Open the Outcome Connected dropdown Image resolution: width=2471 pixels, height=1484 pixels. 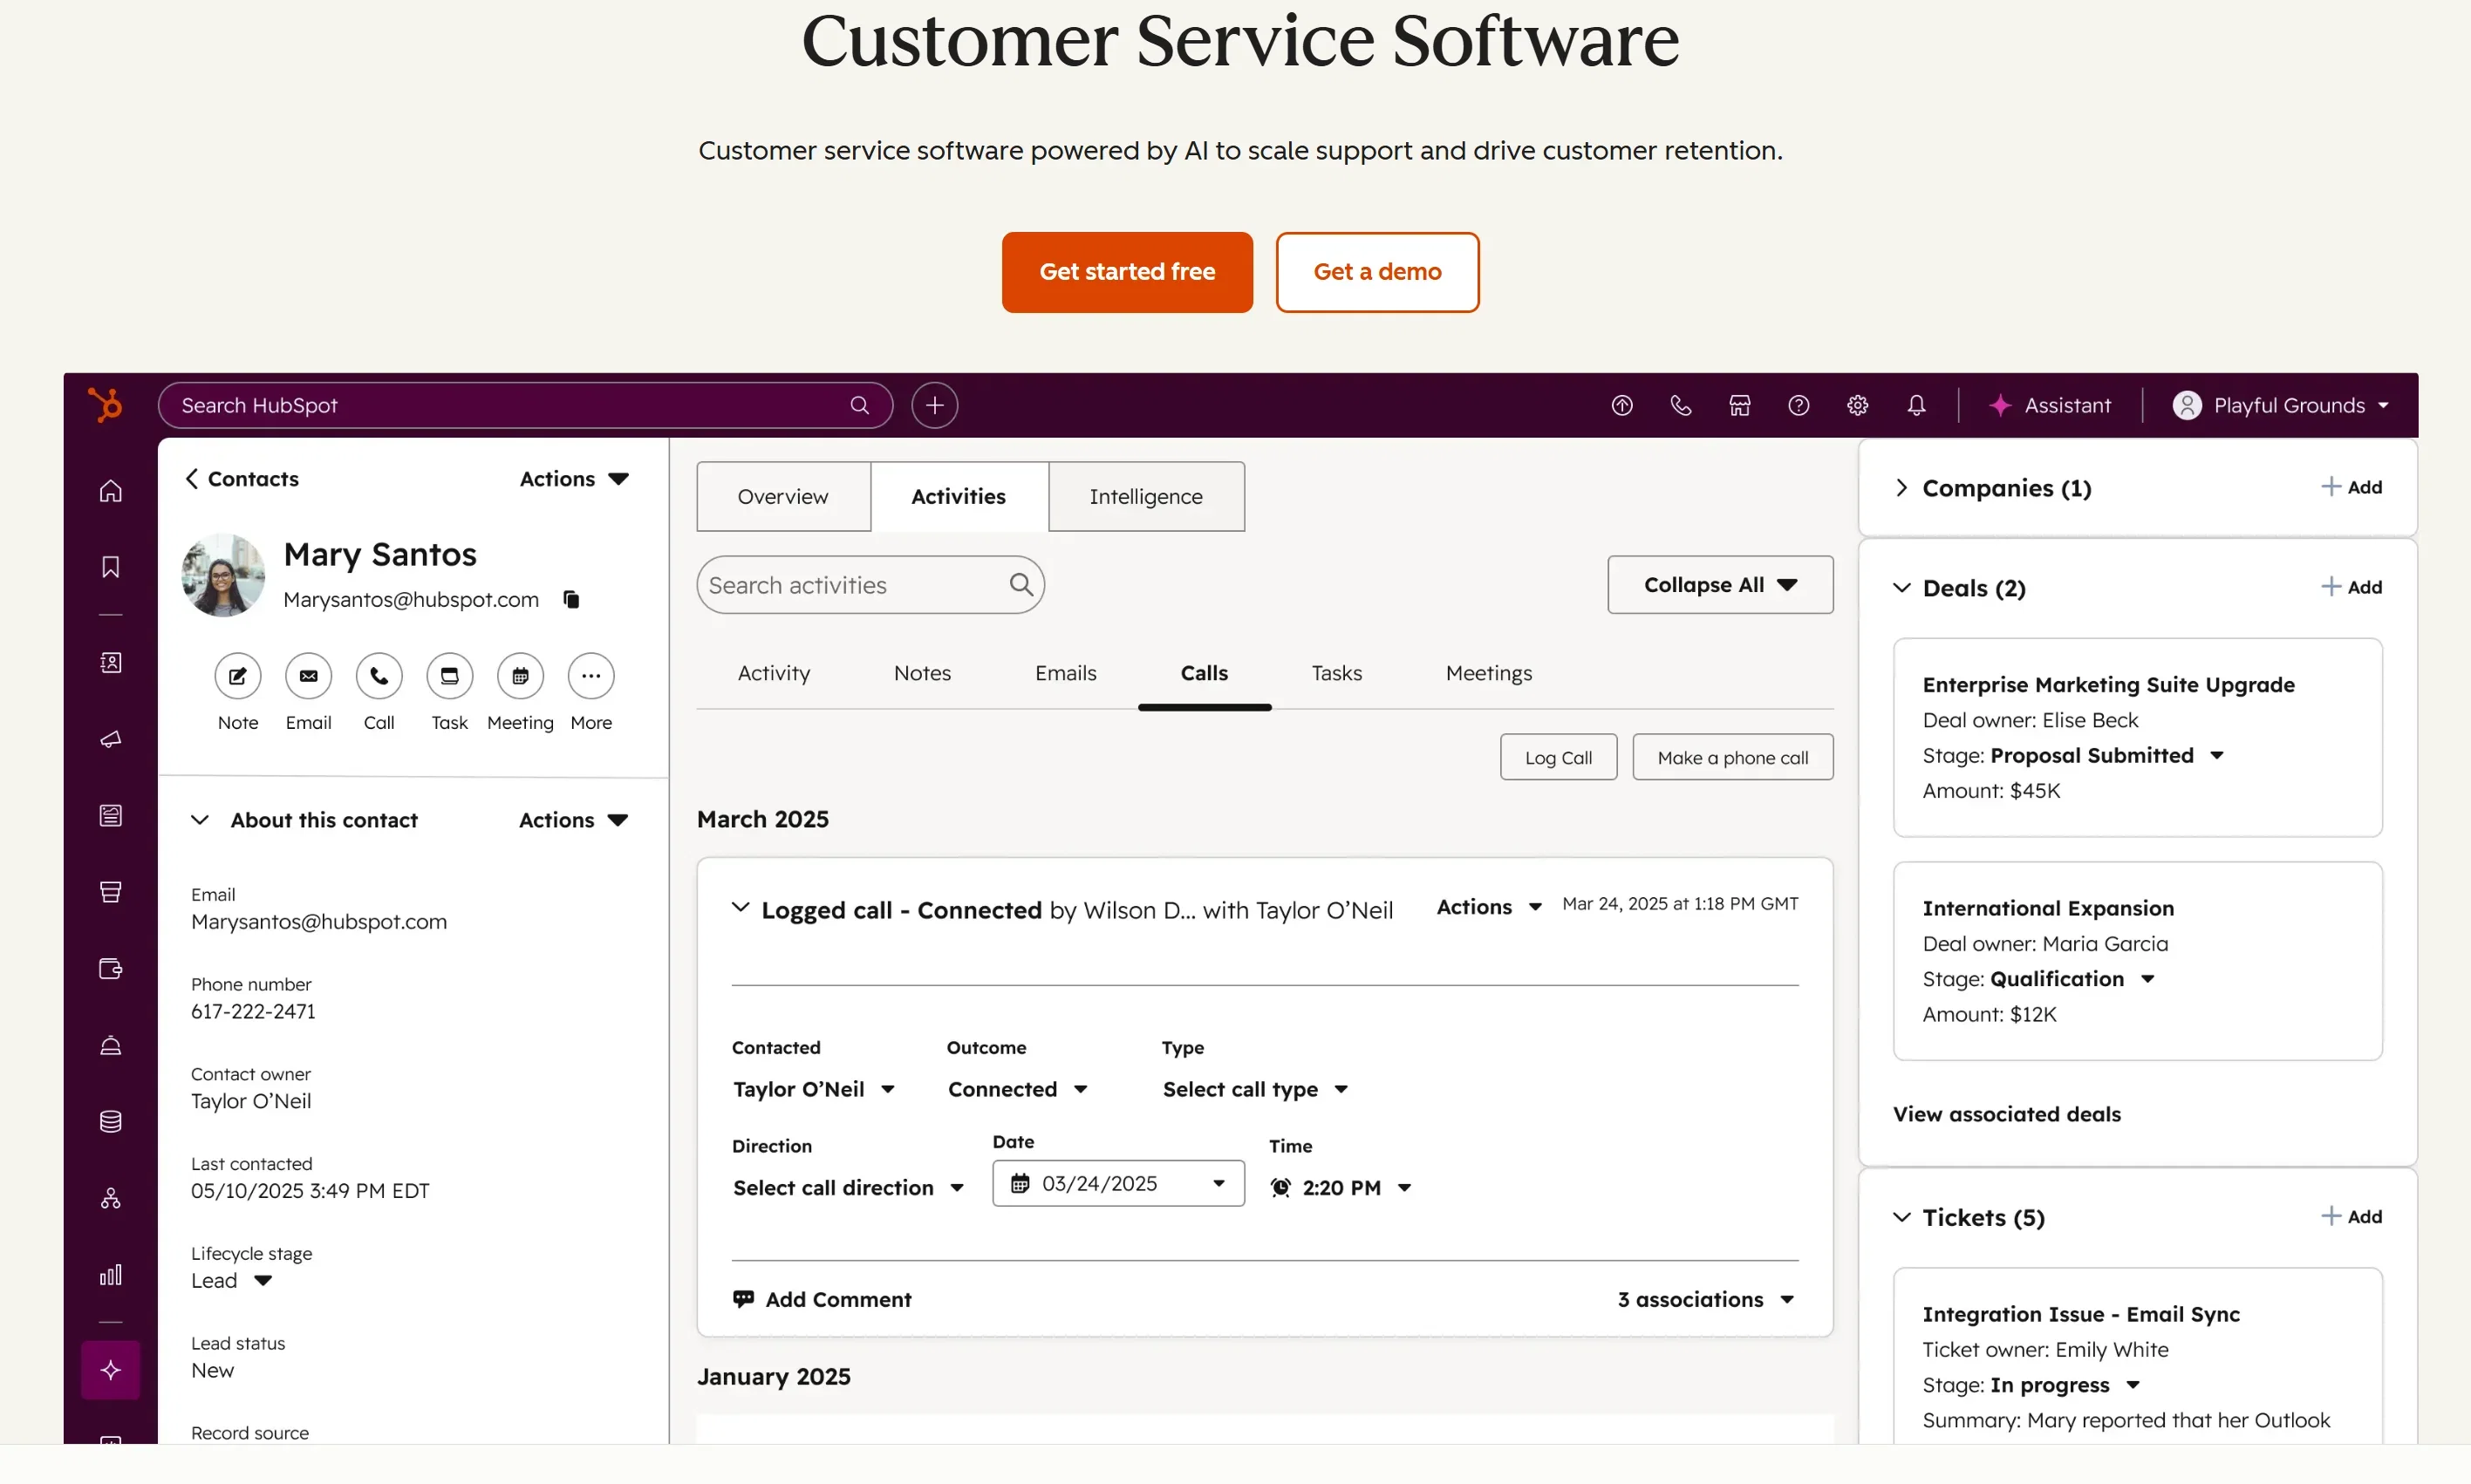click(1017, 1089)
